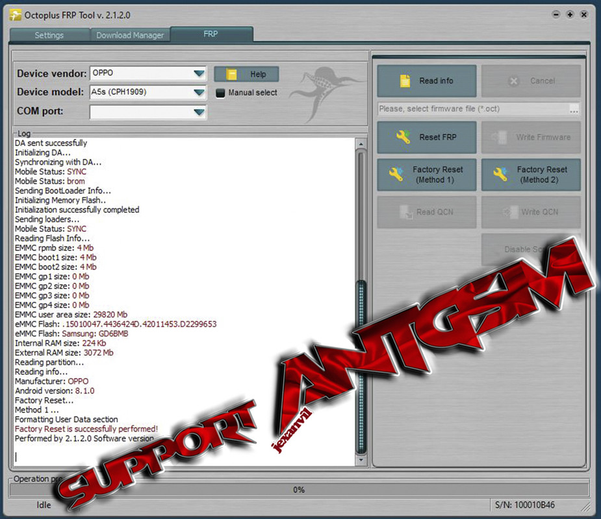Click the log scroll down arrow

[361, 460]
